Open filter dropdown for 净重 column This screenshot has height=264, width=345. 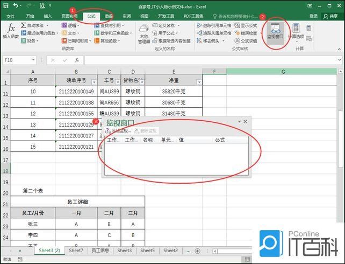coord(199,82)
